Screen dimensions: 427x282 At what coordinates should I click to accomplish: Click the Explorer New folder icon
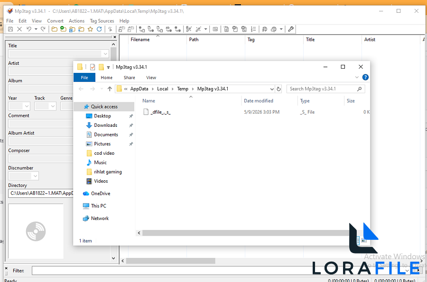click(101, 67)
